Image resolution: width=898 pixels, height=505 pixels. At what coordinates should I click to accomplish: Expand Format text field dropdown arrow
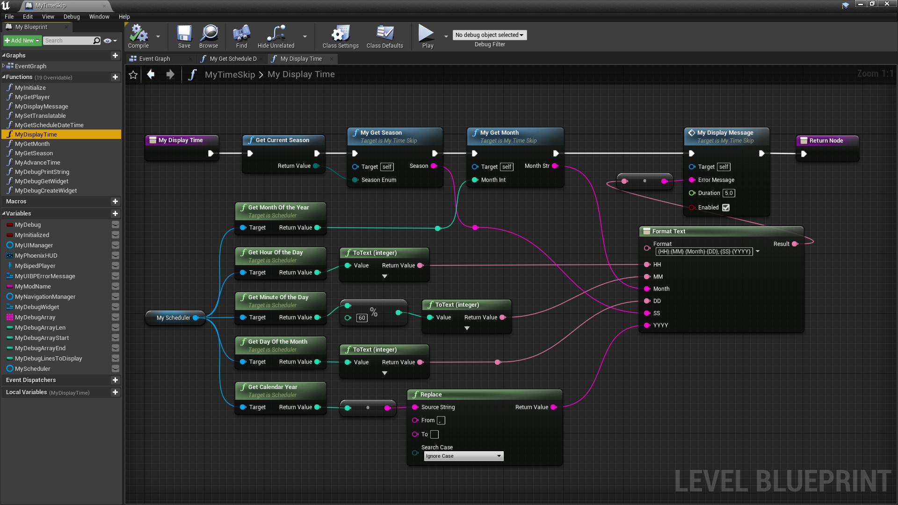click(758, 252)
